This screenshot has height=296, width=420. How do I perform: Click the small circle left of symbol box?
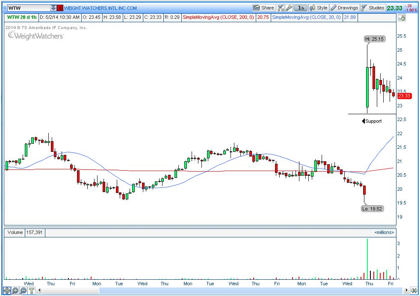click(x=5, y=8)
